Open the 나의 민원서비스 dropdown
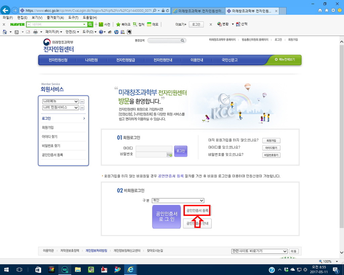Screen dimensions: 344x275 (x=60, y=107)
